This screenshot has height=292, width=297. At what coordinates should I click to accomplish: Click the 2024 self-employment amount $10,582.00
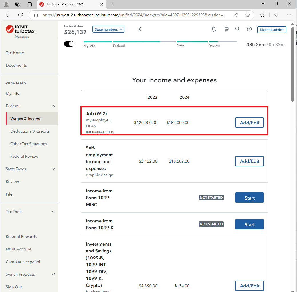[x=179, y=161]
